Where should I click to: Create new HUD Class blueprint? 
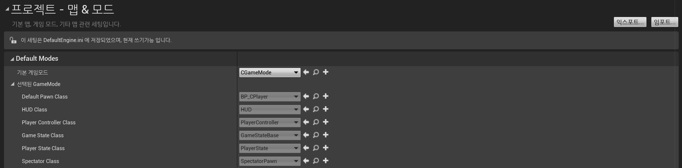(326, 109)
